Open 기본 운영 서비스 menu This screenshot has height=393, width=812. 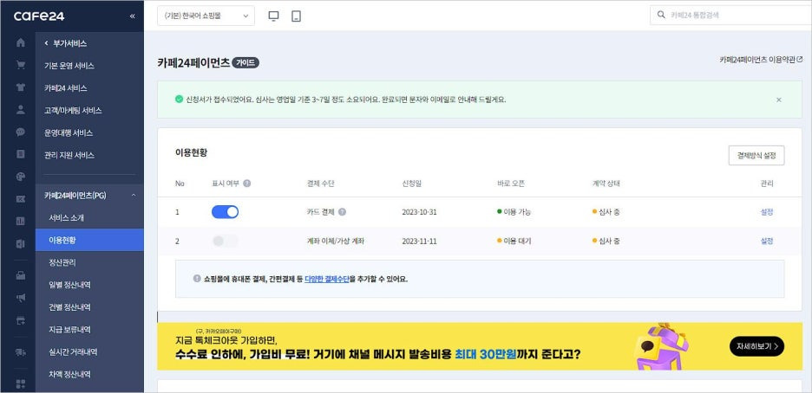(69, 66)
